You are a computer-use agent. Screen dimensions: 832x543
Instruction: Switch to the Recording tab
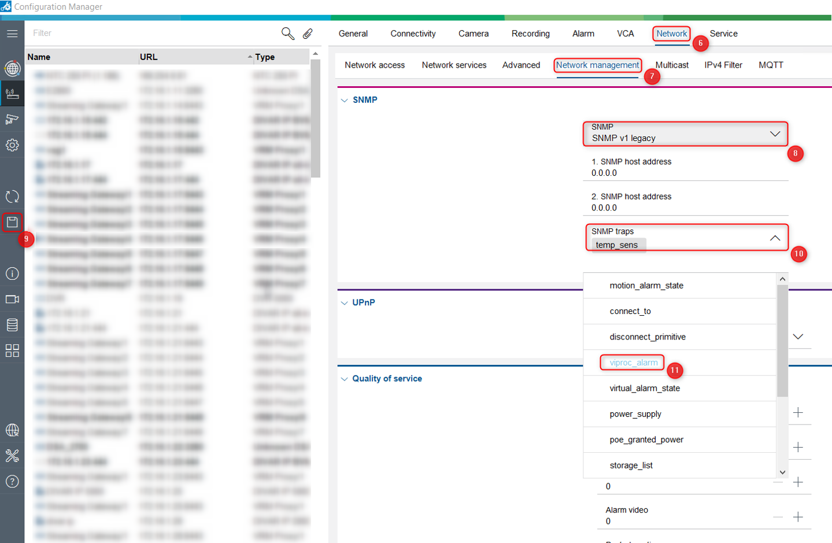point(530,34)
